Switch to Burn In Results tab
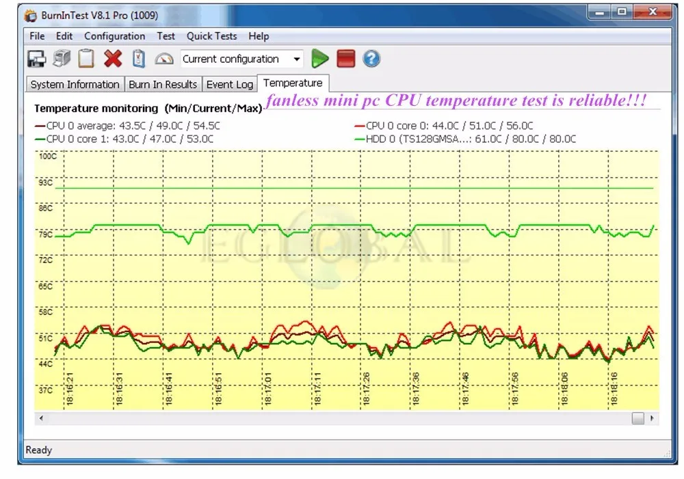This screenshot has width=684, height=479. click(x=163, y=84)
